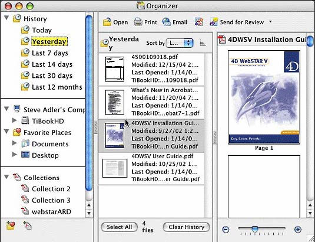
Task: Expand the Documents folder triangle
Action: 15,143
